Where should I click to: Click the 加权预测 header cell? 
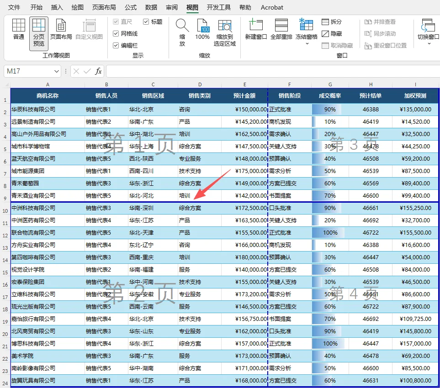415,96
